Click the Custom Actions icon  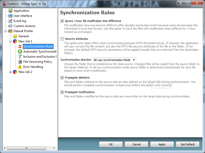pos(10,26)
